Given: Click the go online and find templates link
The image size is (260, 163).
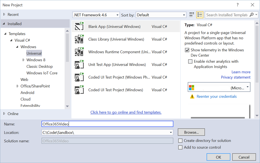Looking at the screenshot, I should [x=126, y=112].
